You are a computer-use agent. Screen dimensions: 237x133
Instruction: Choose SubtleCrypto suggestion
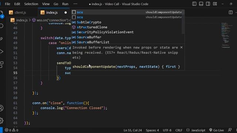[127, 22]
